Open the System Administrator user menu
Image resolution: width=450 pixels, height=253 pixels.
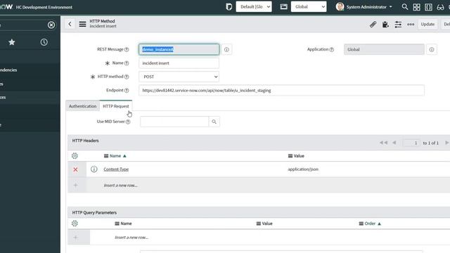pos(368,7)
